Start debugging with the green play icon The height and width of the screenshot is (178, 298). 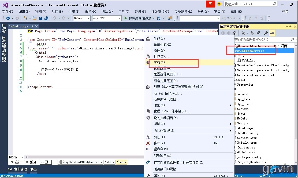[125, 18]
